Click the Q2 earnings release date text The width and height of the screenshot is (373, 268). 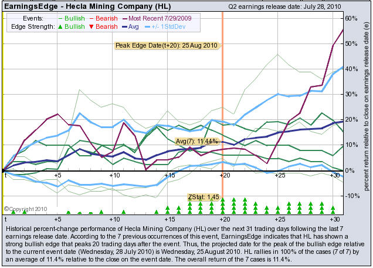click(285, 6)
